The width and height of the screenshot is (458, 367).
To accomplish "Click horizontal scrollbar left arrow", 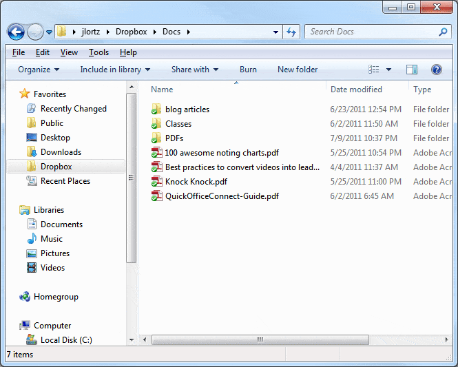I will (145, 339).
